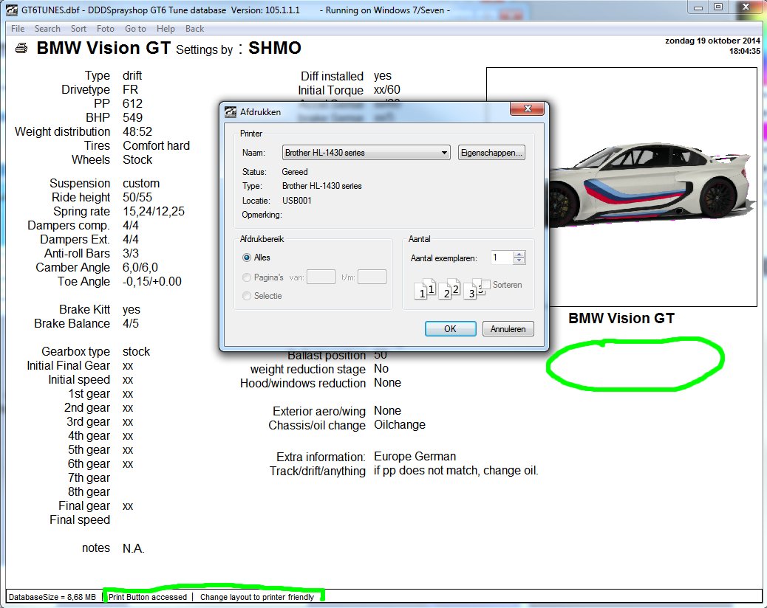Image resolution: width=767 pixels, height=608 pixels.
Task: Select the Pagina's radio button
Action: coord(247,277)
